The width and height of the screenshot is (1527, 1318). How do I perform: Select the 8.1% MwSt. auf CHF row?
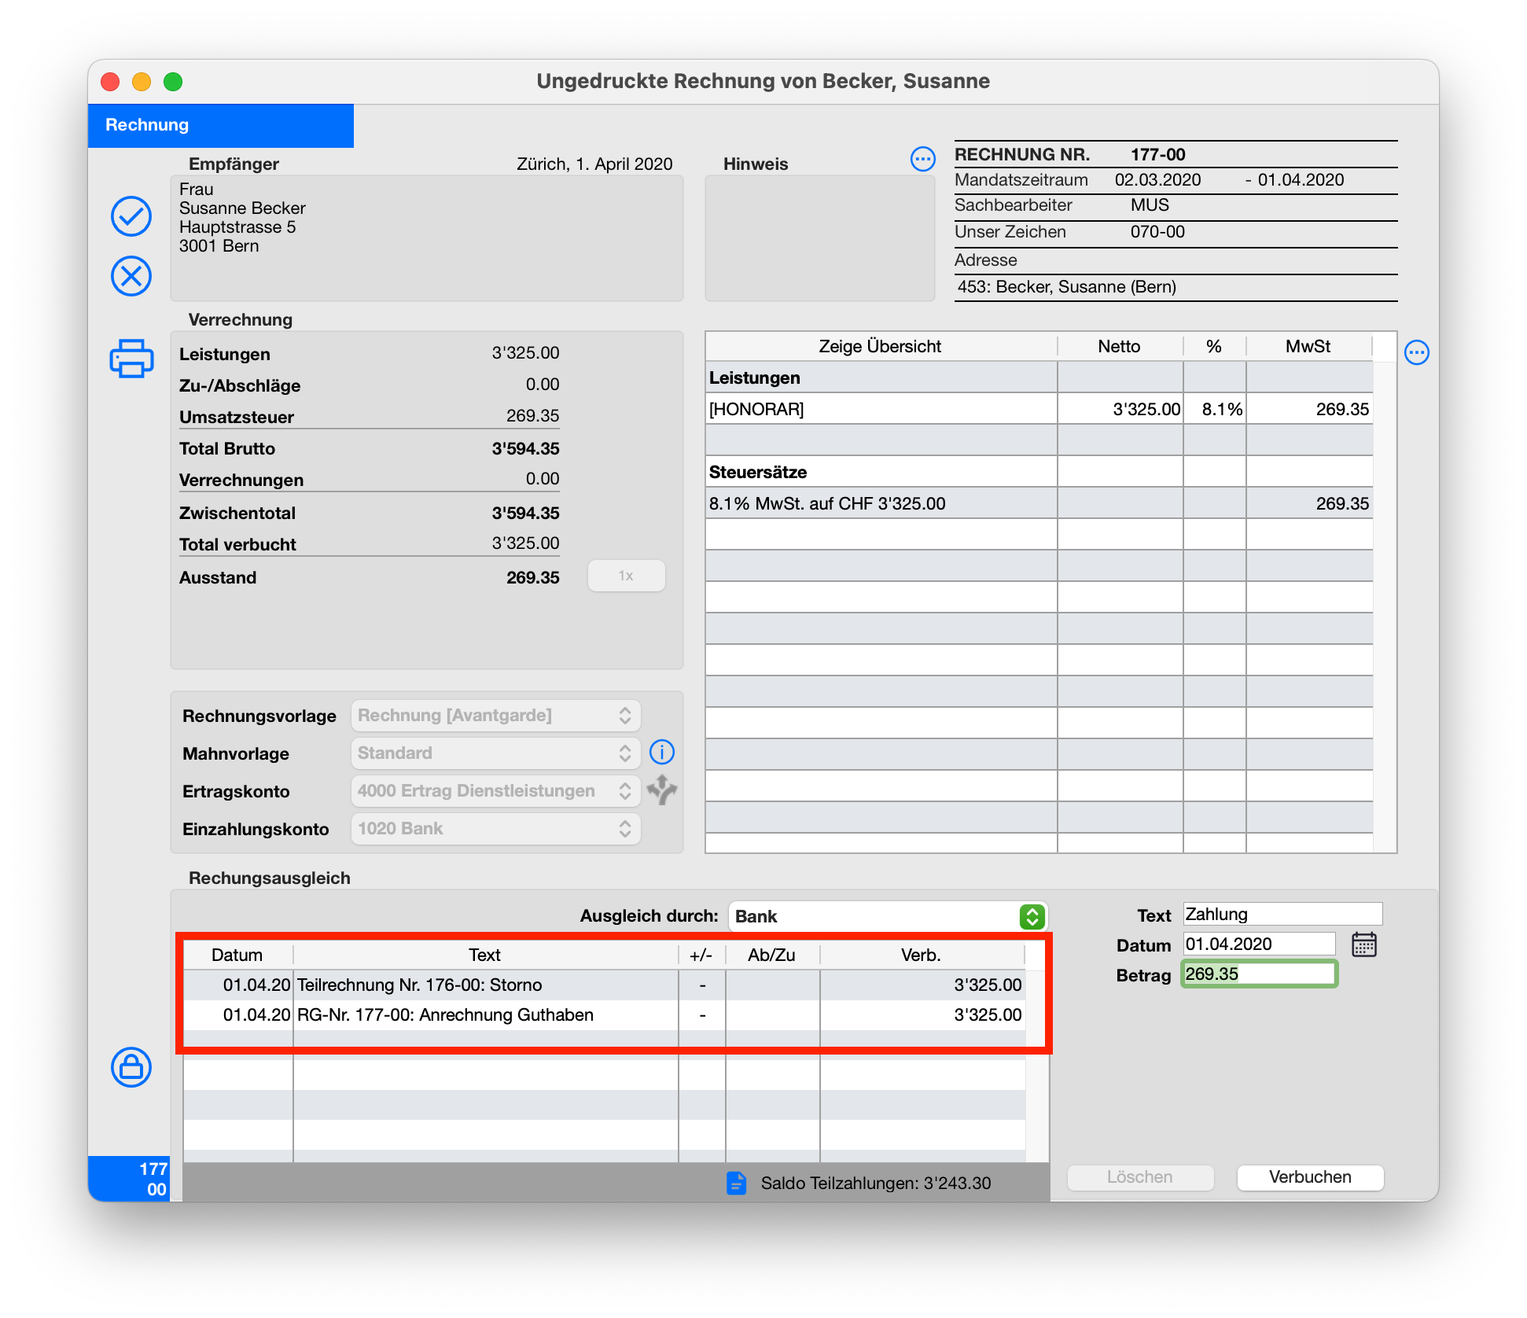[x=1039, y=503]
